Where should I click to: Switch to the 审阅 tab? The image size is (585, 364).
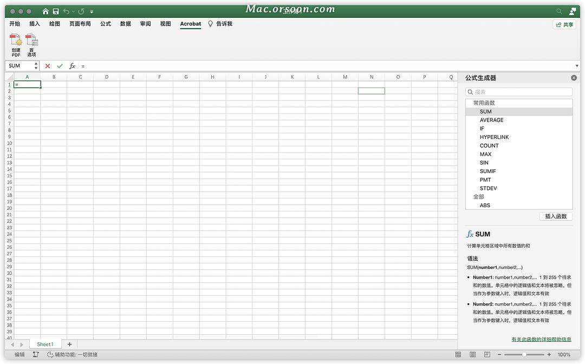coord(146,24)
